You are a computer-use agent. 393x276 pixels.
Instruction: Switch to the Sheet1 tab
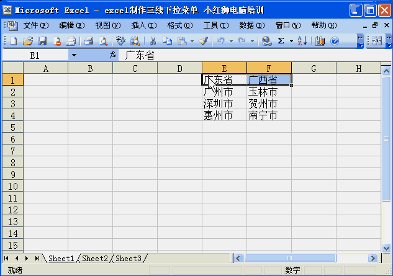click(x=61, y=258)
